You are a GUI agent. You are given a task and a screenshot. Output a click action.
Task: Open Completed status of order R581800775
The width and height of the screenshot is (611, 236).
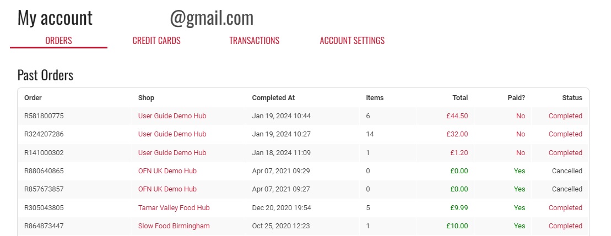click(x=565, y=116)
